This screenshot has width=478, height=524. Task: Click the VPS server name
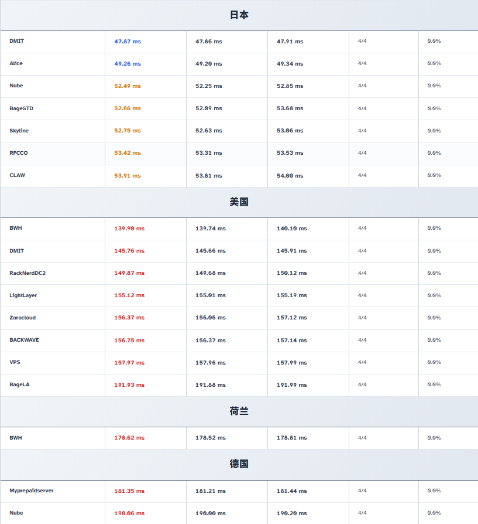pyautogui.click(x=15, y=362)
